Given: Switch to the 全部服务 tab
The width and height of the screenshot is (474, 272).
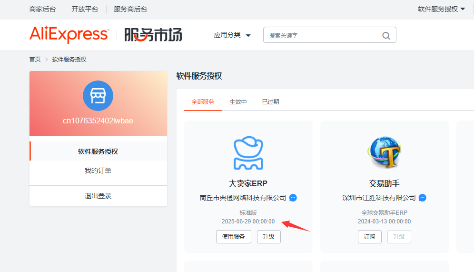Looking at the screenshot, I should coord(203,102).
